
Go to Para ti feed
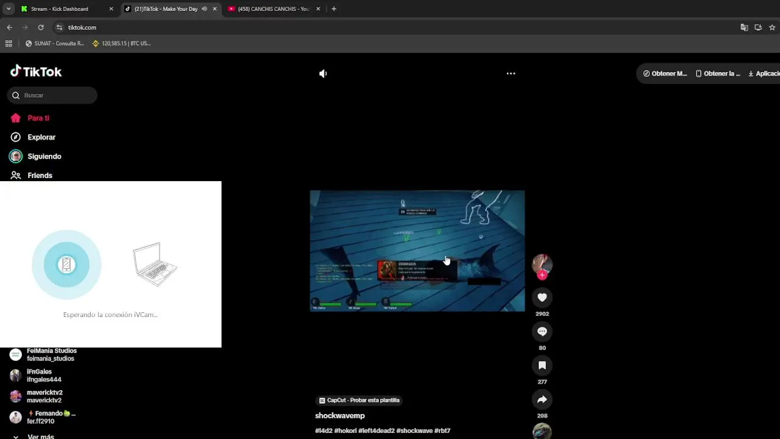click(x=38, y=118)
